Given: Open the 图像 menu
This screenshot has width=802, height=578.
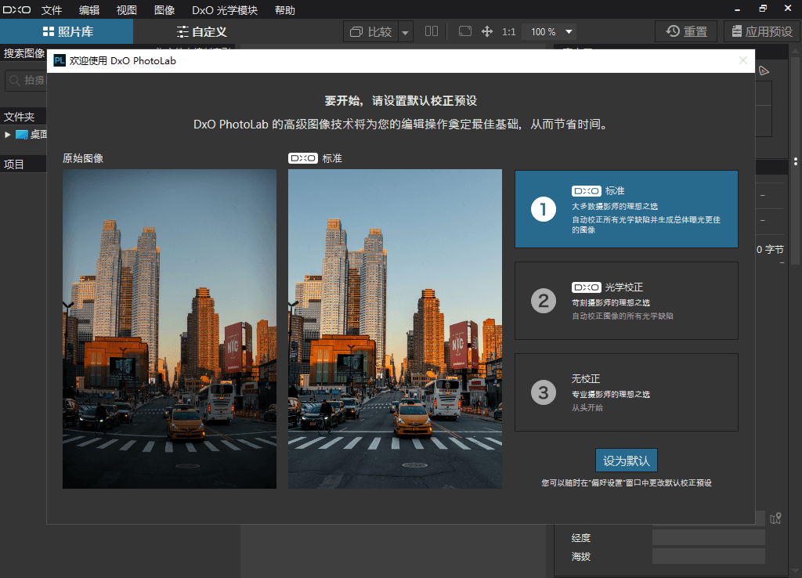Looking at the screenshot, I should (164, 10).
